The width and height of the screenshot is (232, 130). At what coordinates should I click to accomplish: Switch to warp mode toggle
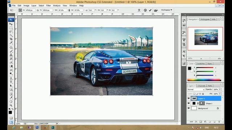[139, 10]
